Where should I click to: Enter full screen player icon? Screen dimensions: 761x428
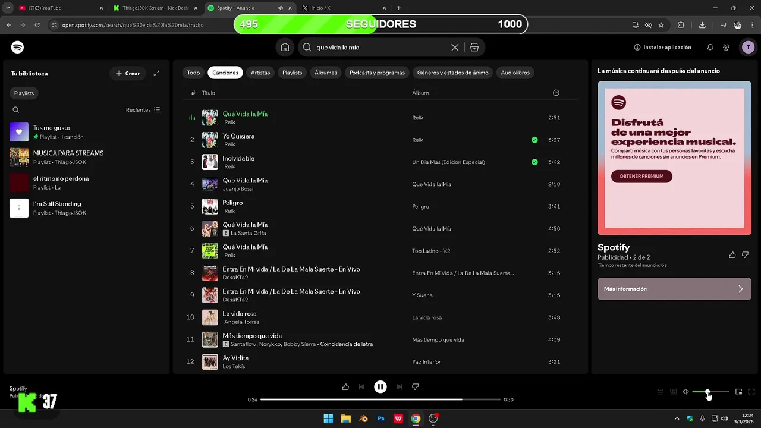pyautogui.click(x=751, y=392)
